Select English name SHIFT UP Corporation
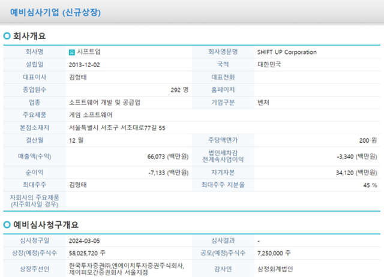The image size is (384, 277). 287,52
